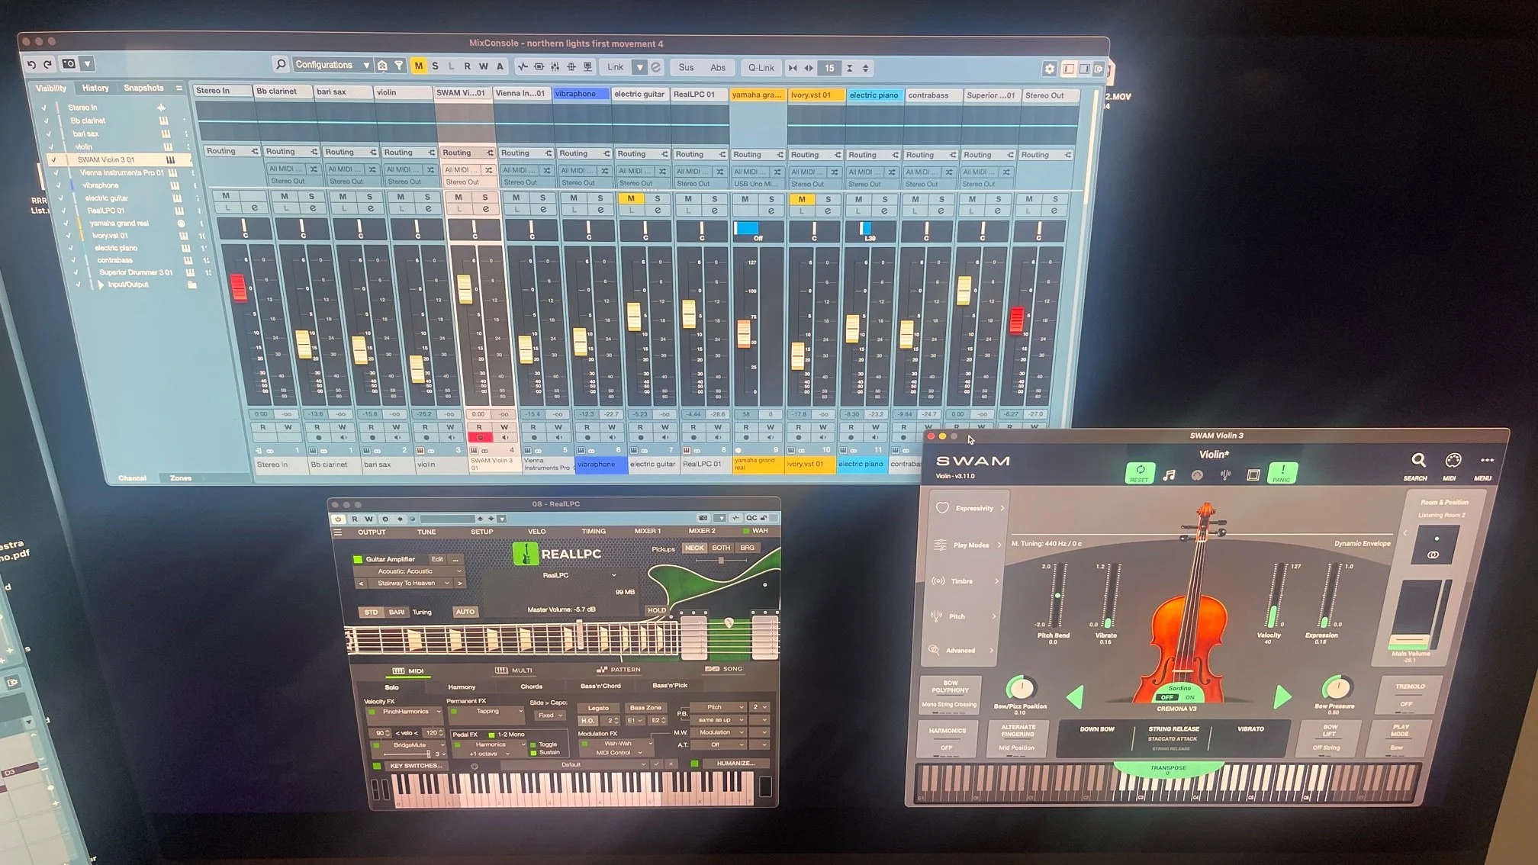Click the RealLPC green guitar logo icon
Image resolution: width=1538 pixels, height=865 pixels.
click(x=524, y=554)
